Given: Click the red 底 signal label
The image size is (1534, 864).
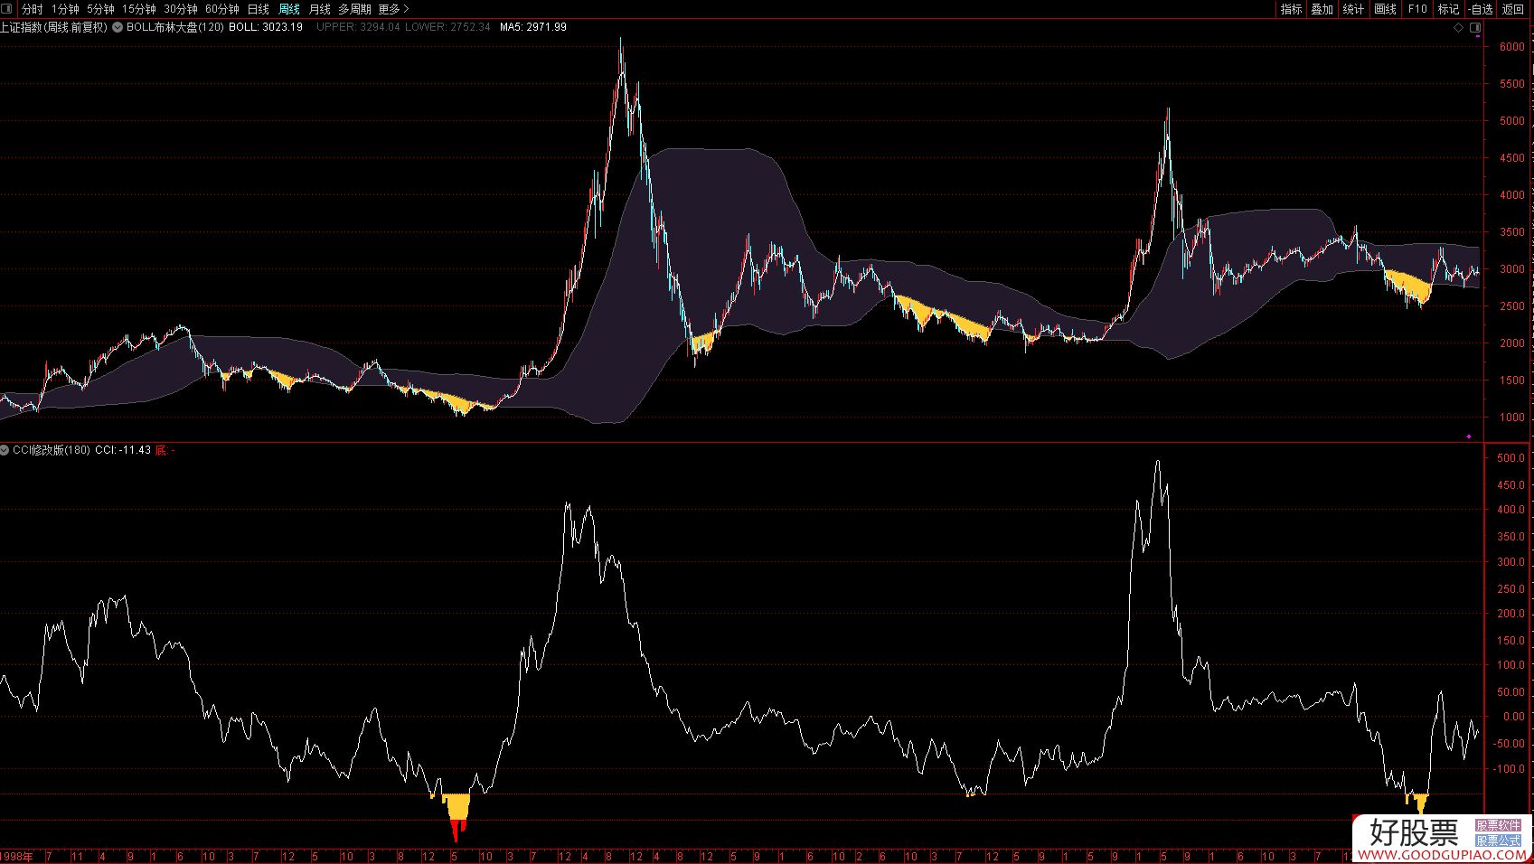Looking at the screenshot, I should (x=163, y=449).
